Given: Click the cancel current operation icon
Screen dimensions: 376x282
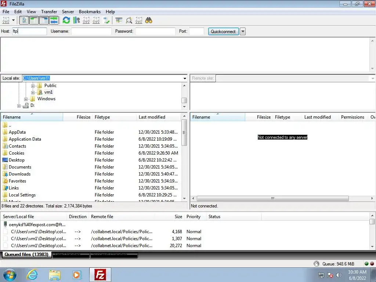Looking at the screenshot, I should click(86, 21).
